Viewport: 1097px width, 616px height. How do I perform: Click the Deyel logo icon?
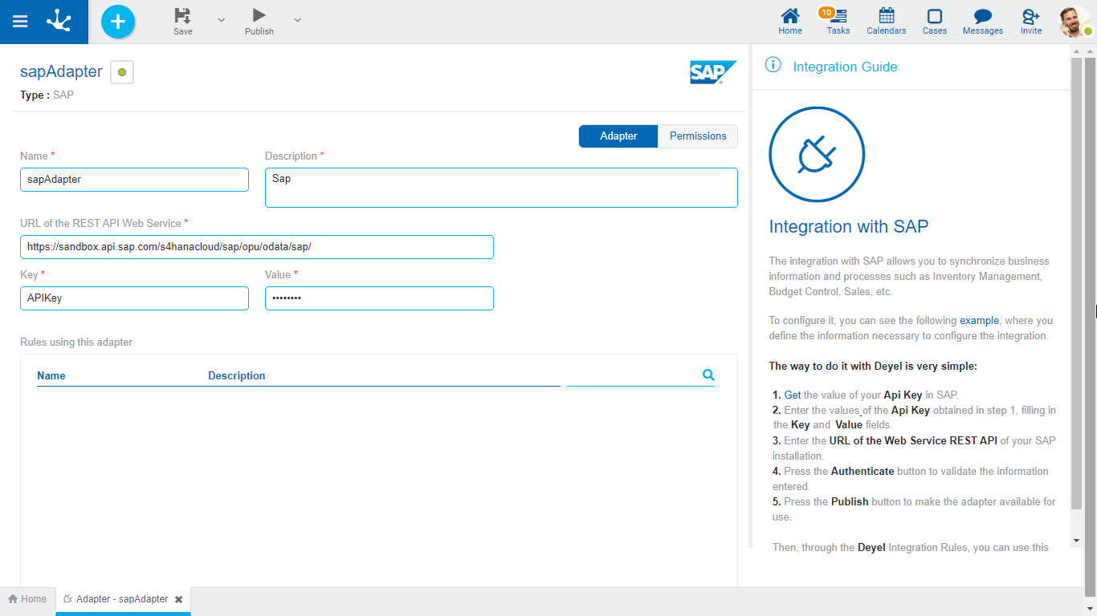coord(59,22)
